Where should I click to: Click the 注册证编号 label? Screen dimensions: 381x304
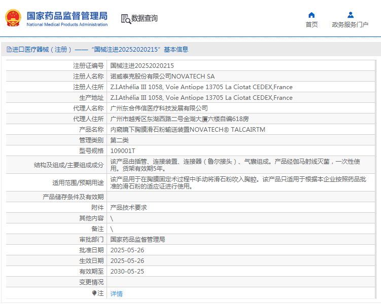(88, 66)
